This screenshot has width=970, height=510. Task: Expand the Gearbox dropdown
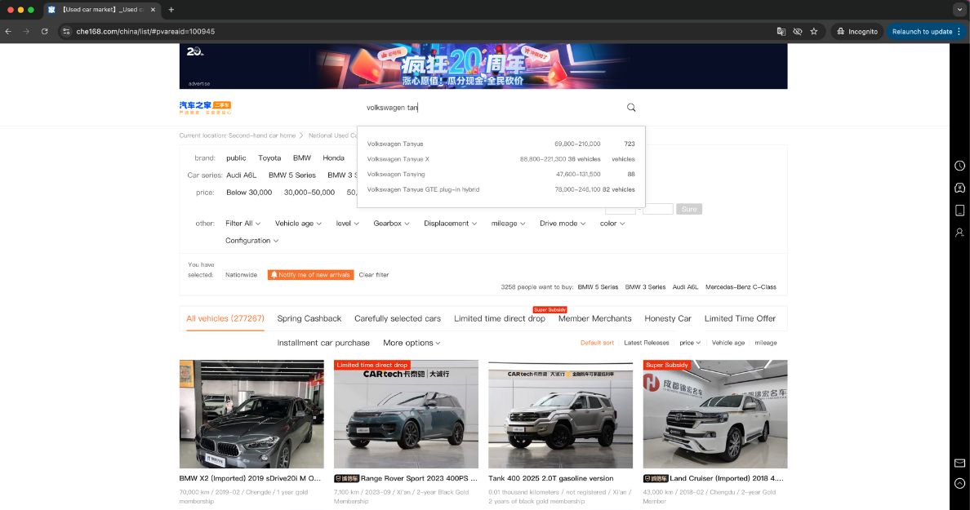(391, 224)
